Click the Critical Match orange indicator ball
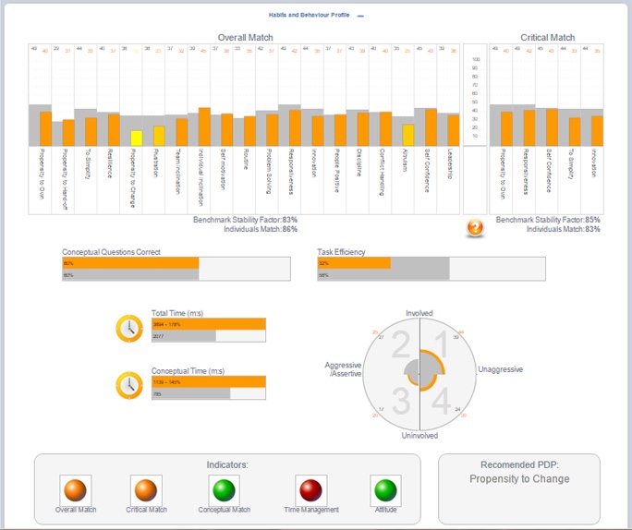 (145, 489)
